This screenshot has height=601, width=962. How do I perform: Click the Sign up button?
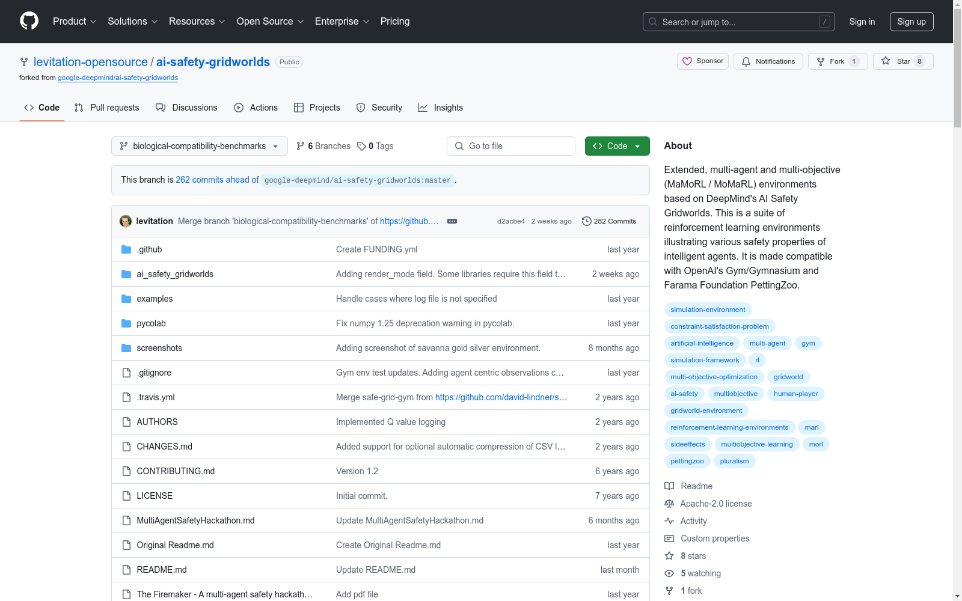click(x=911, y=22)
